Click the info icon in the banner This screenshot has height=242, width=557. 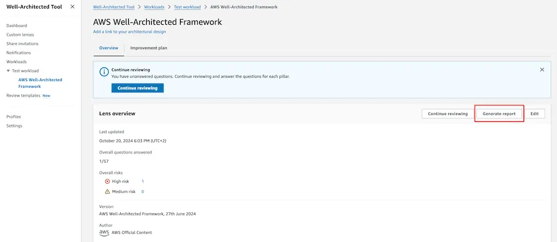point(104,72)
